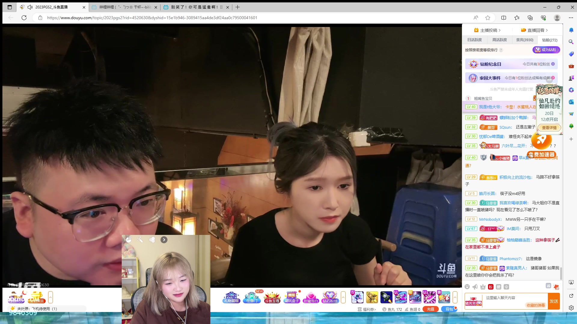Expand the 钻粉纪念日 banner arrow

tap(553, 64)
